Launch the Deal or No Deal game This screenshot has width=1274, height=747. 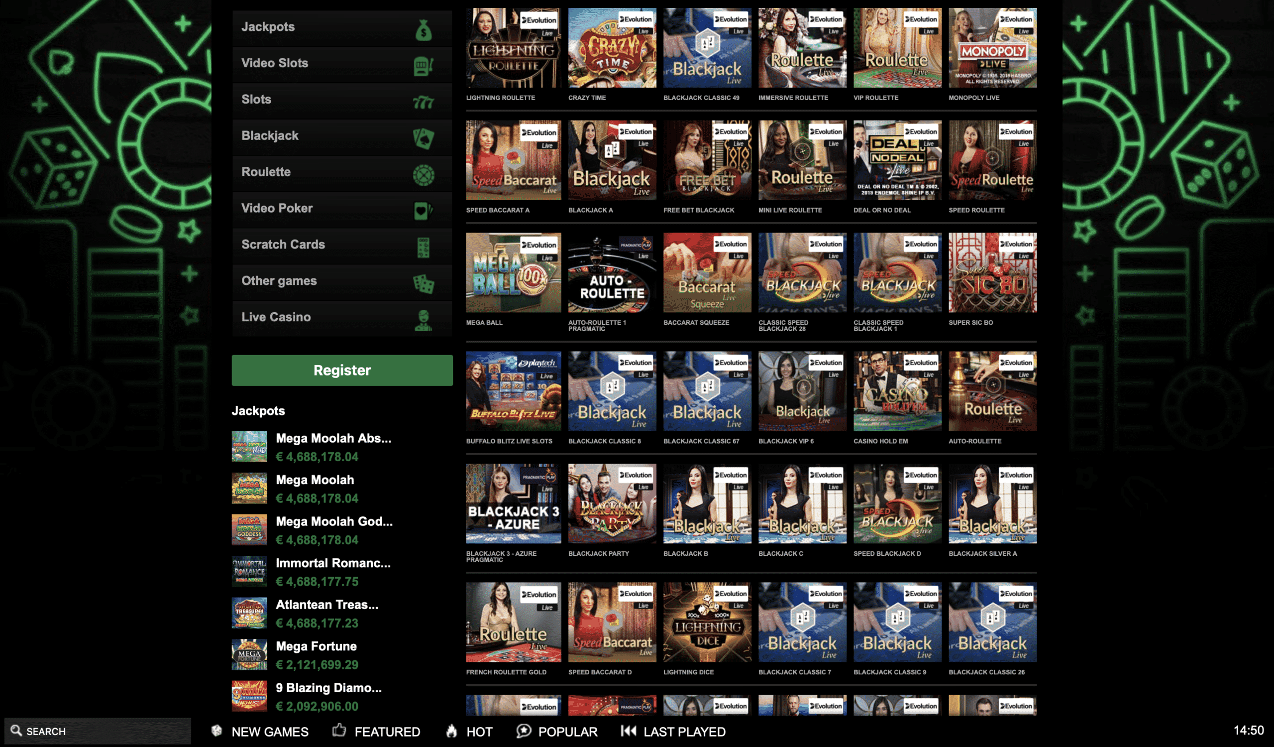(897, 160)
